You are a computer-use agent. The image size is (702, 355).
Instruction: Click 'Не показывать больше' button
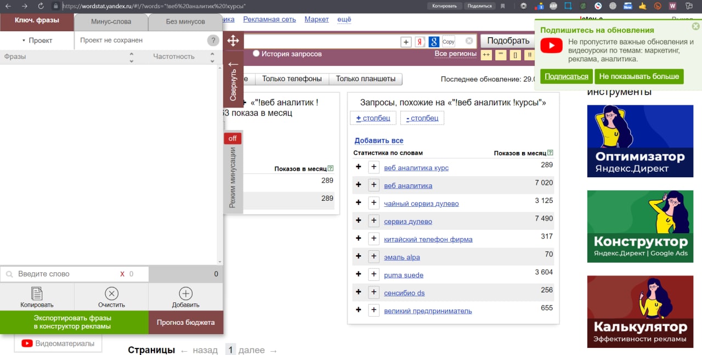(639, 76)
